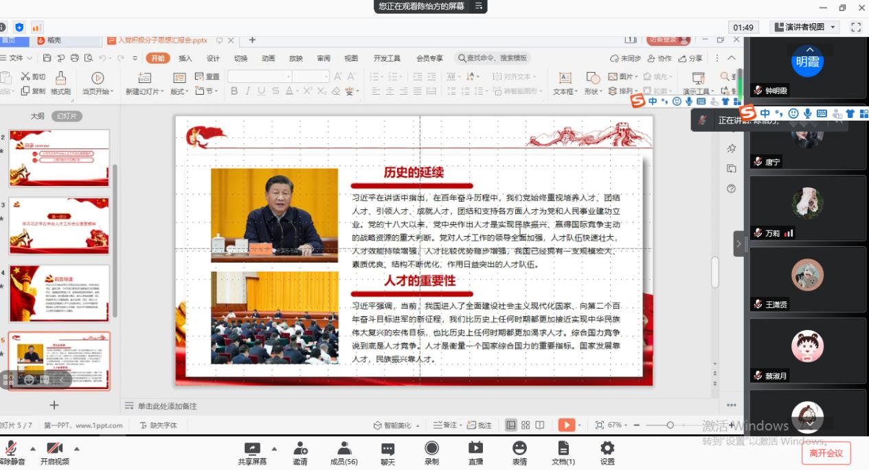Open the 设计 ribbon tab
The width and height of the screenshot is (869, 470).
pos(213,58)
